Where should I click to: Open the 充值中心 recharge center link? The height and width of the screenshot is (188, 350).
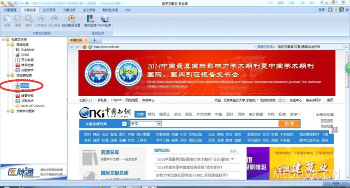pyautogui.click(x=295, y=100)
